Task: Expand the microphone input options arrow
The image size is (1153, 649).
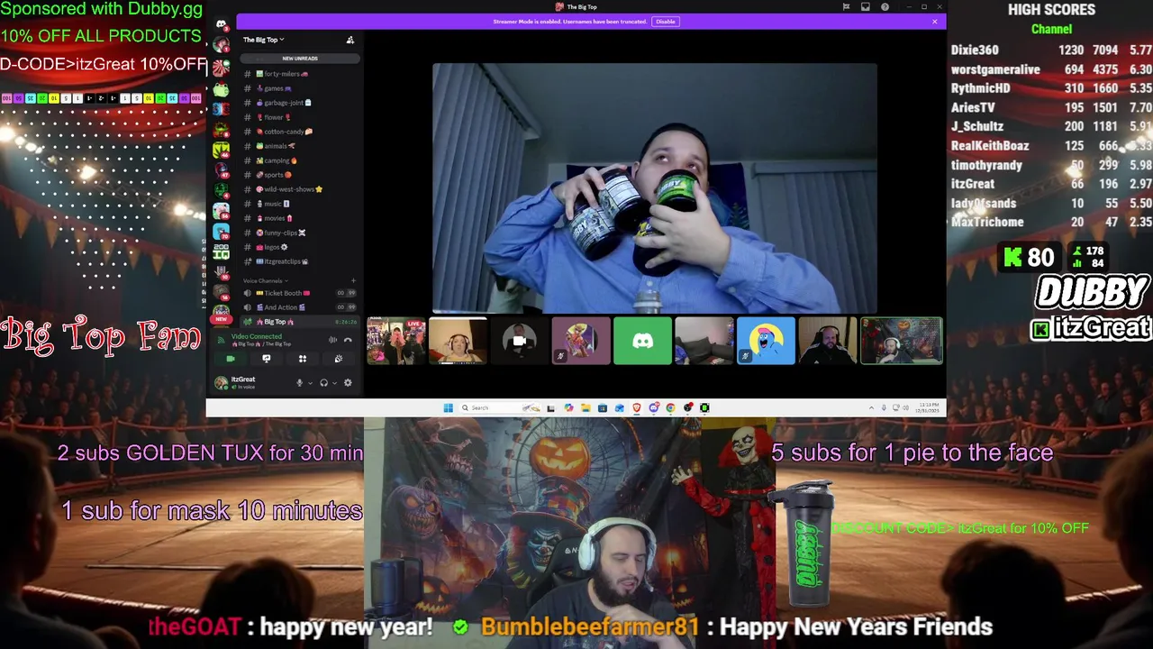Action: [x=310, y=383]
